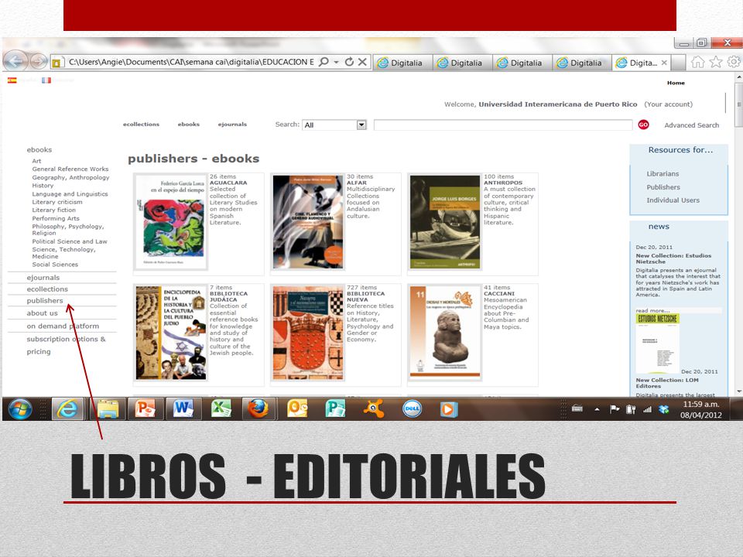The height and width of the screenshot is (557, 743).
Task: Open the Windows Start orb
Action: pyautogui.click(x=20, y=408)
